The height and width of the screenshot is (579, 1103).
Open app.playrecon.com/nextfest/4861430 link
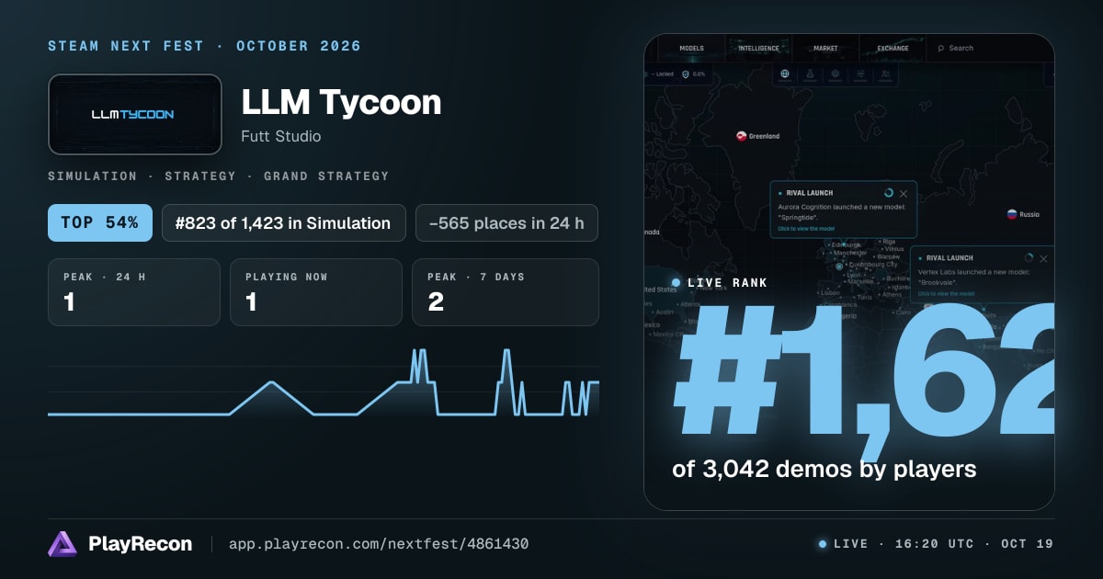pos(378,544)
